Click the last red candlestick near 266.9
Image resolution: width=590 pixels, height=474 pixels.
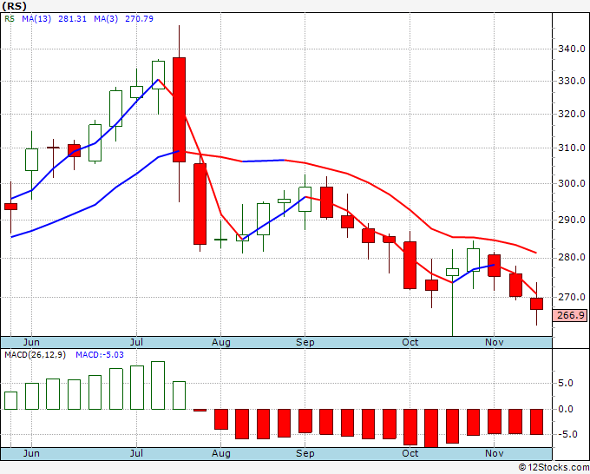coord(536,304)
